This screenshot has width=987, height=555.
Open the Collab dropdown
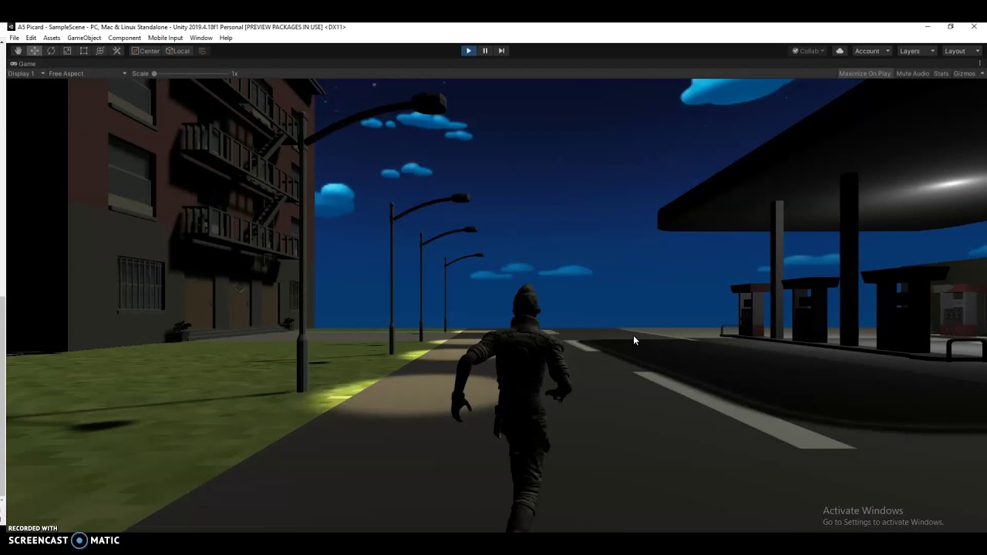coord(808,51)
